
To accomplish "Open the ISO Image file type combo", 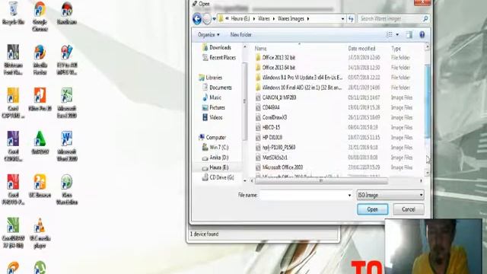I will click(390, 195).
